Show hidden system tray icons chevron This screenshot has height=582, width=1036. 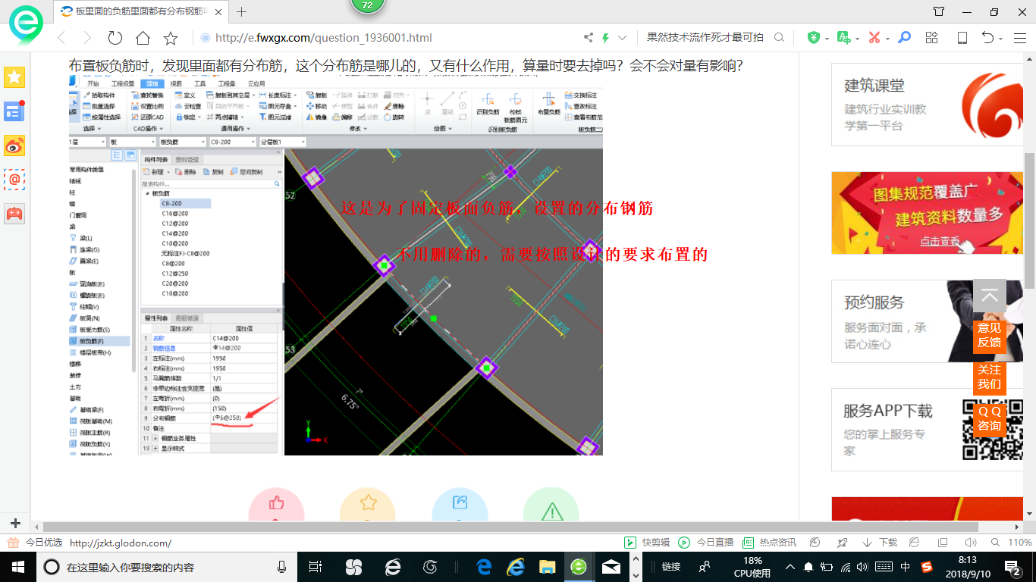[790, 567]
